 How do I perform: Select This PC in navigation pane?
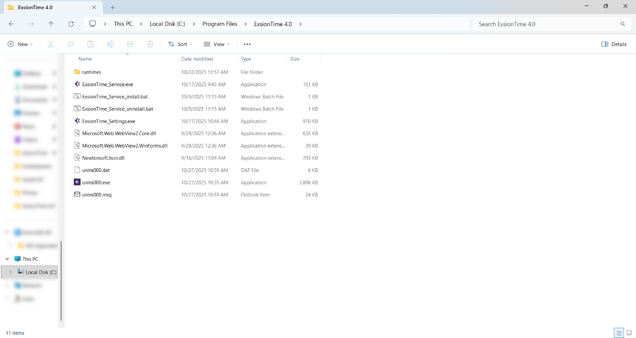pos(30,259)
